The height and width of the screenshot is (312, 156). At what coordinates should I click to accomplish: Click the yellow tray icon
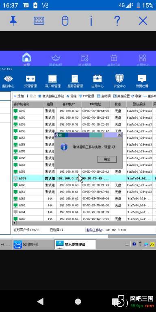153,244
